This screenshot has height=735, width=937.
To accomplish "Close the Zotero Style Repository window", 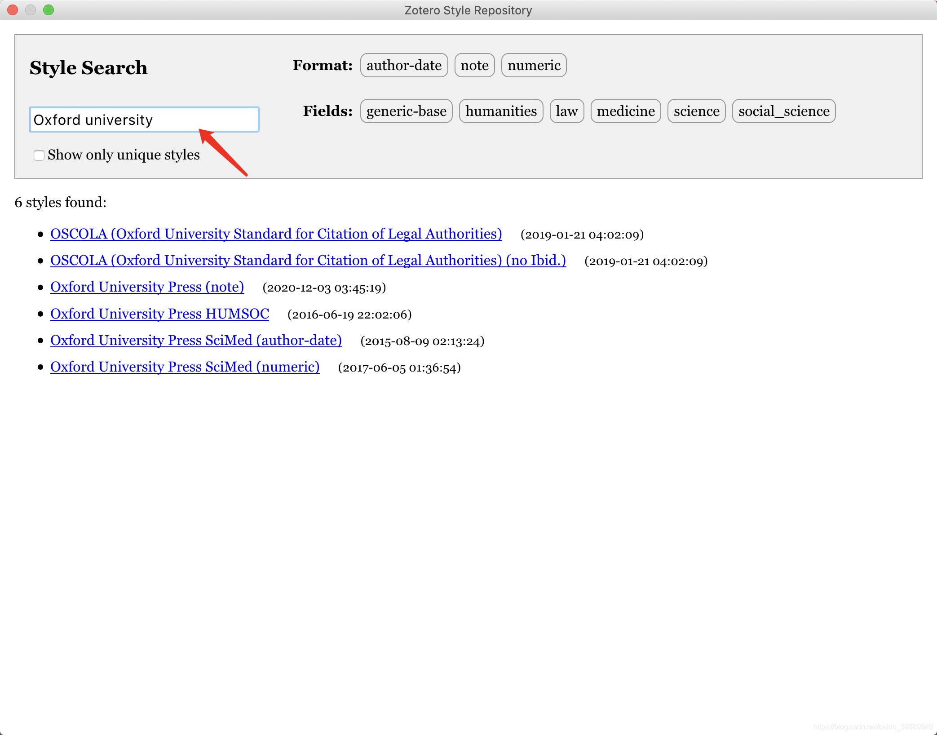I will (13, 10).
